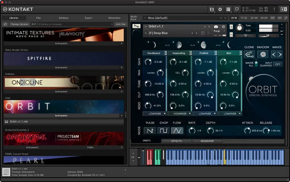Toggle the Waves All switch

point(256,63)
